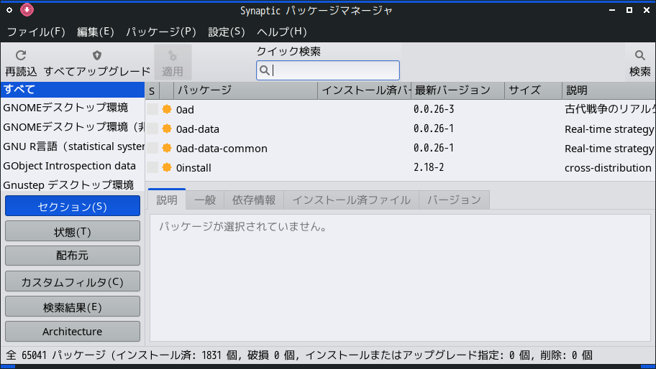Select the 0ad-data package name
656x369 pixels.
[198, 129]
